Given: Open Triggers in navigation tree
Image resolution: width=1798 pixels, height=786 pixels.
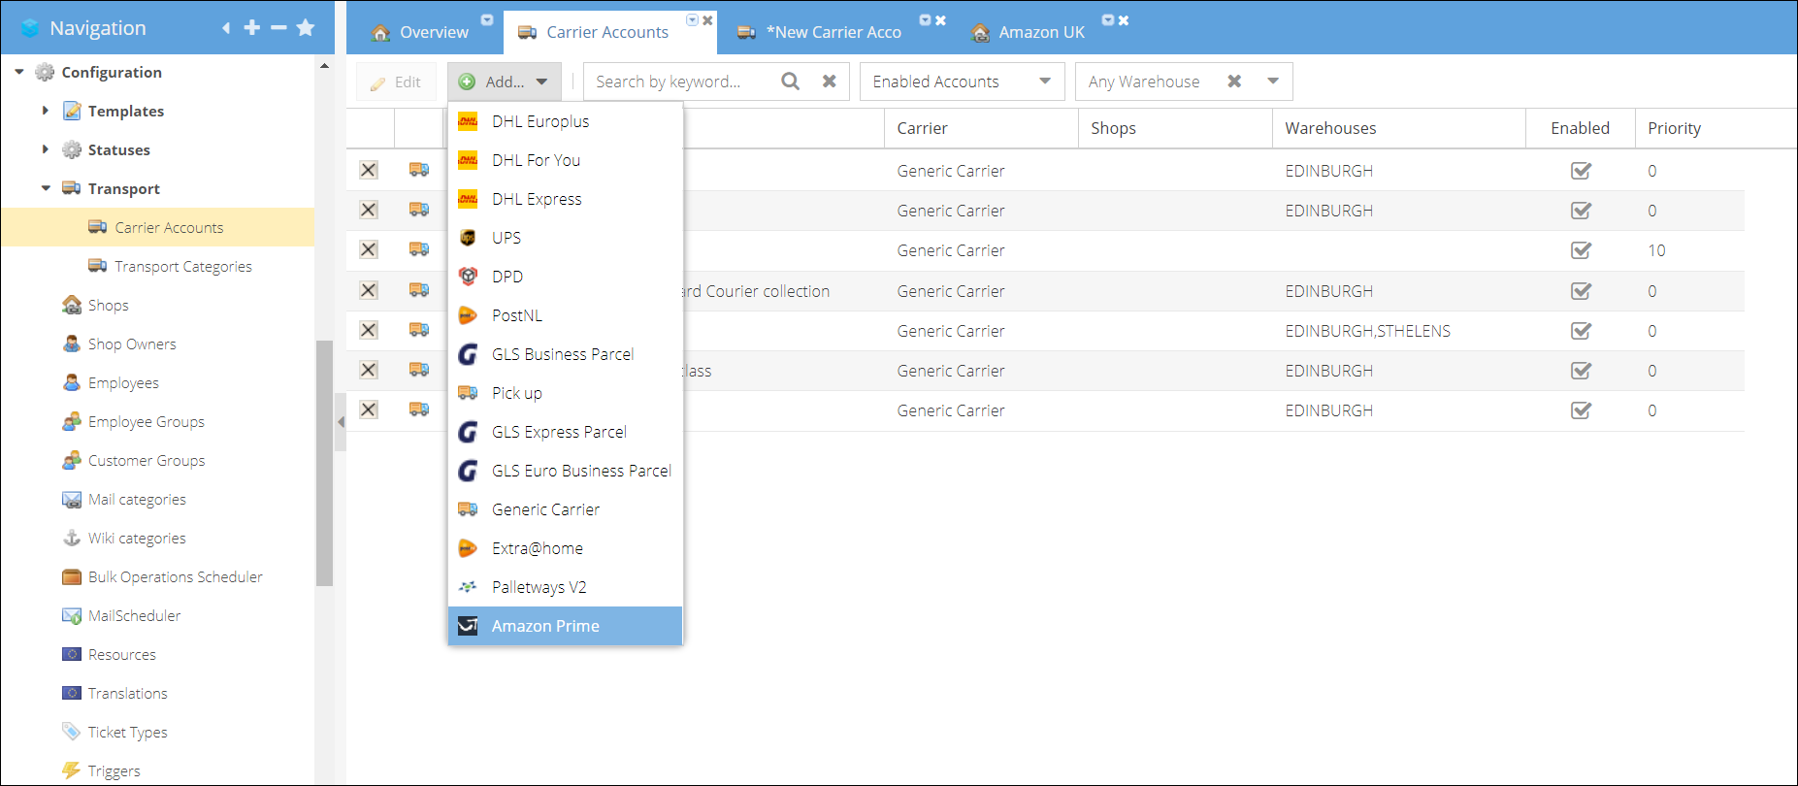Looking at the screenshot, I should 114,770.
